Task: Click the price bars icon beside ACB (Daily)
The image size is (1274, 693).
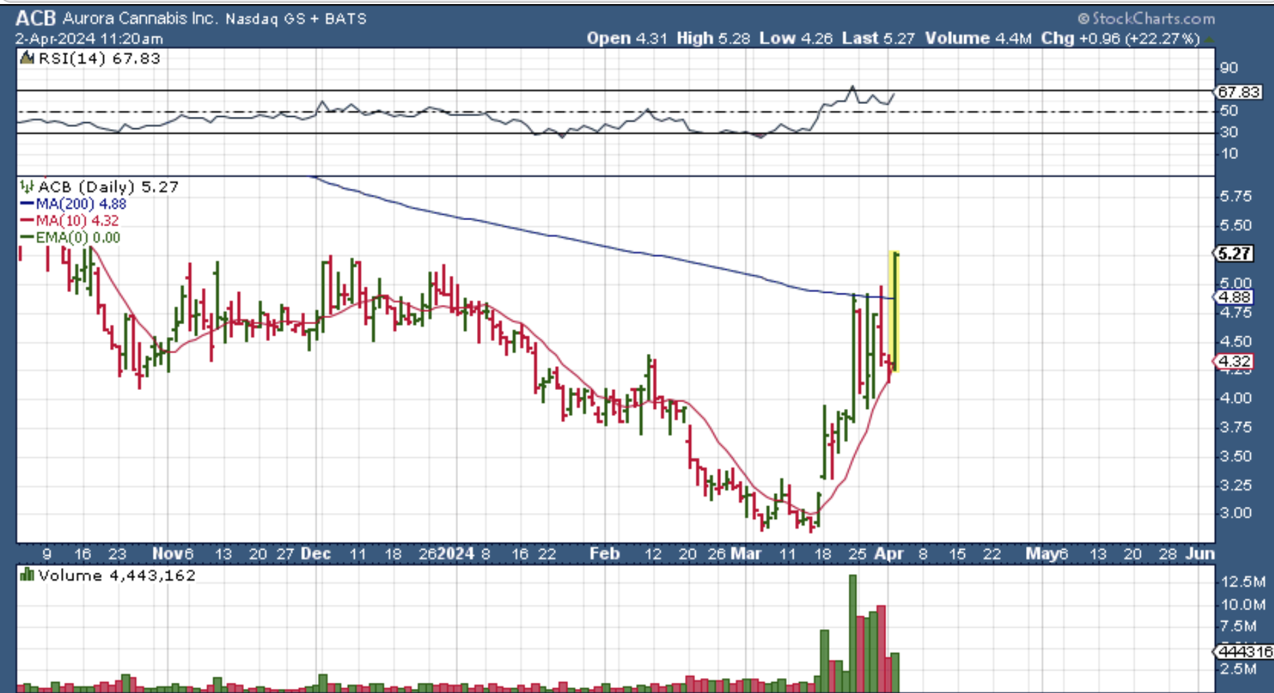Action: [x=27, y=186]
